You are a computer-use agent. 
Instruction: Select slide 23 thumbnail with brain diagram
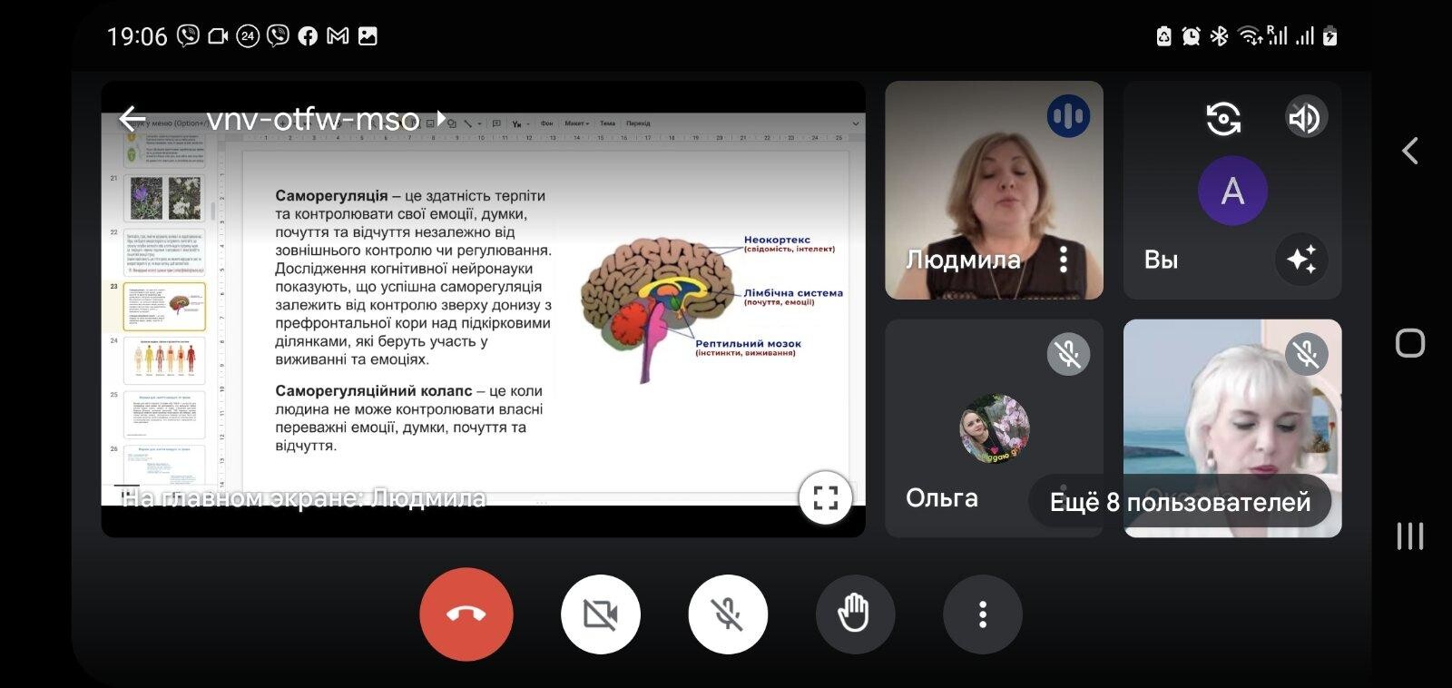coord(164,307)
